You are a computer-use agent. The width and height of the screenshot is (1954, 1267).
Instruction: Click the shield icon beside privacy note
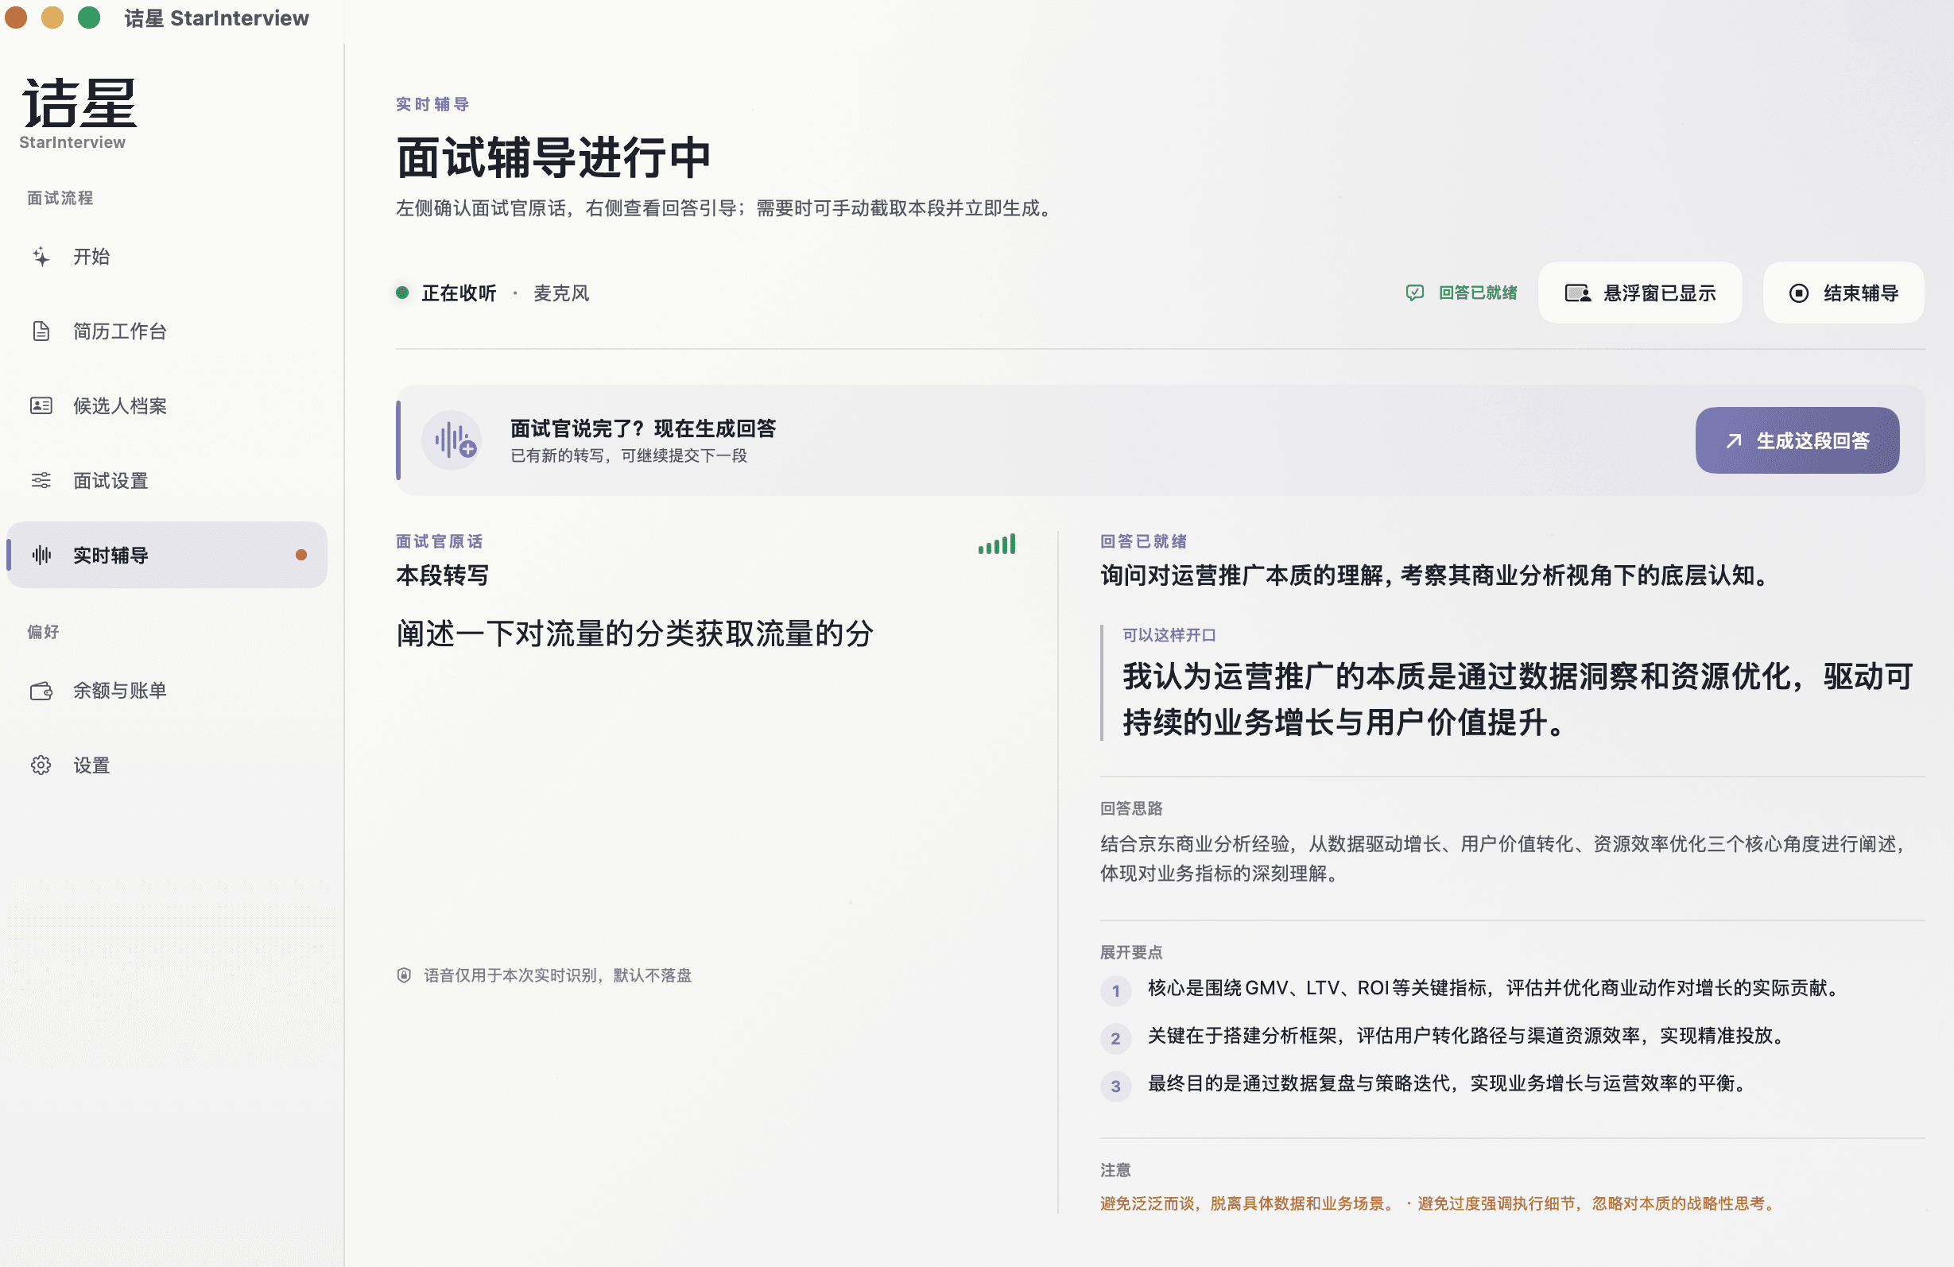point(404,974)
